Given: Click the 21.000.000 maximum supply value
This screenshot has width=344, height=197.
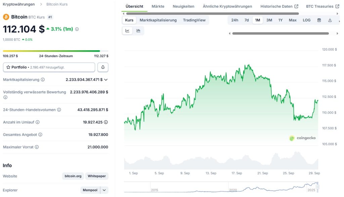Looking at the screenshot, I should coord(98,147).
